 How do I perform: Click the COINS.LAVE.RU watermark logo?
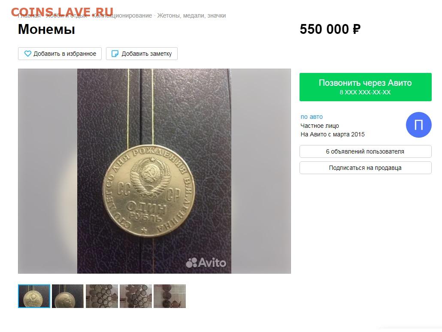(62, 12)
